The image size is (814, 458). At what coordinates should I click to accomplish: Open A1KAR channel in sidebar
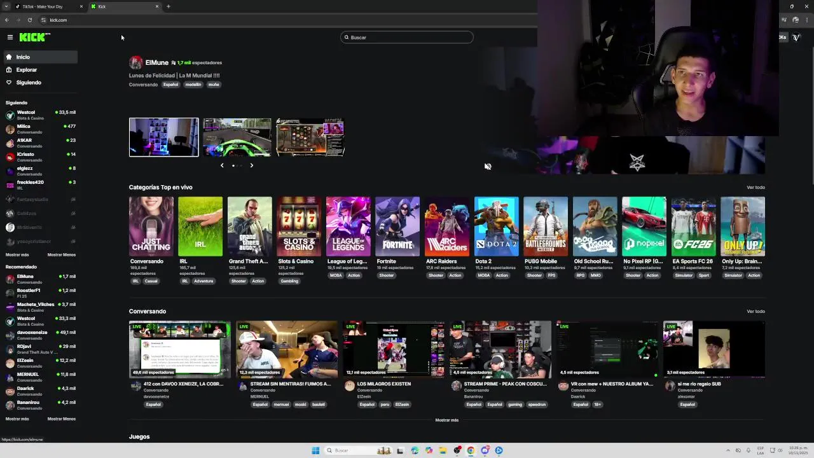(41, 143)
